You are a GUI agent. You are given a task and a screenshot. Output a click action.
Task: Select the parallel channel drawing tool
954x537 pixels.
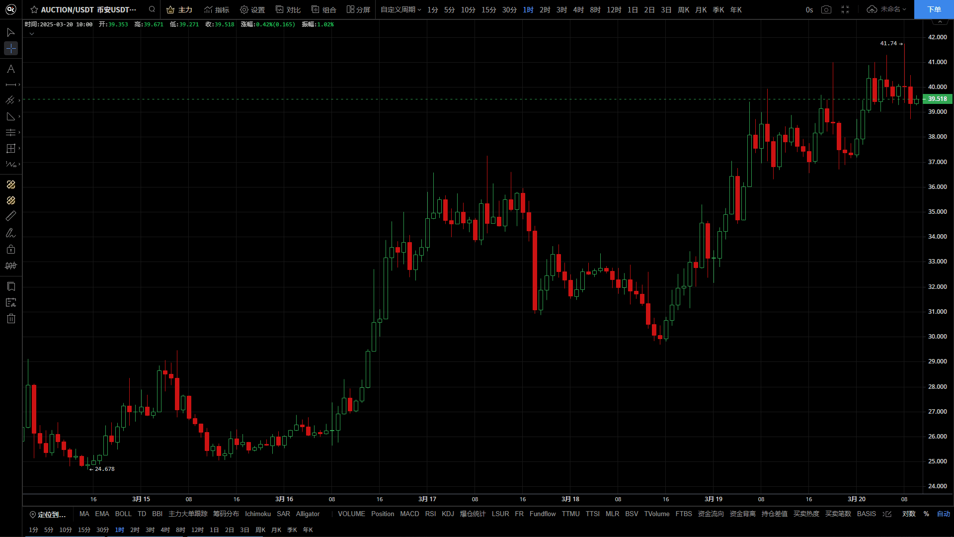tap(10, 100)
